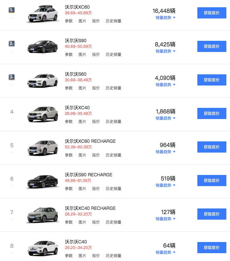Get lowest price for Volvo XC40
The width and height of the screenshot is (230, 261).
pyautogui.click(x=212, y=113)
